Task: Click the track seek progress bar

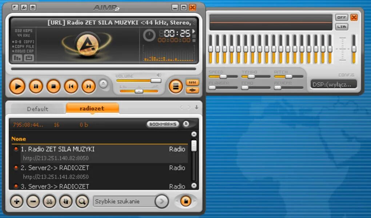Action: (103, 69)
